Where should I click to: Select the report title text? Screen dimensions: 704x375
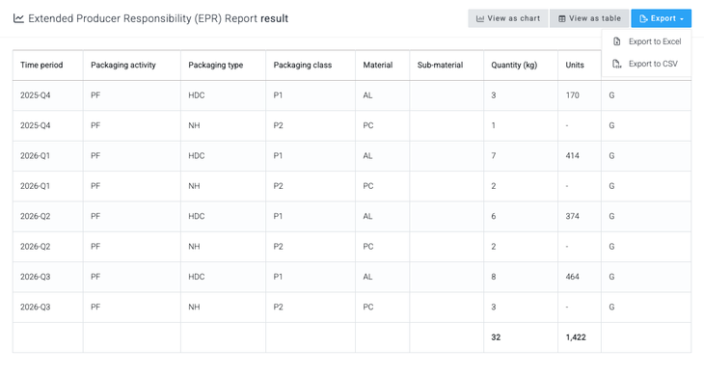click(158, 18)
